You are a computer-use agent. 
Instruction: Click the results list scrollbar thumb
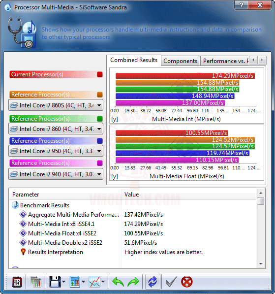click(x=261, y=201)
